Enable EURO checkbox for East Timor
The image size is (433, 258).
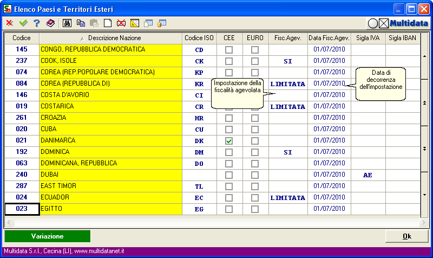click(254, 186)
